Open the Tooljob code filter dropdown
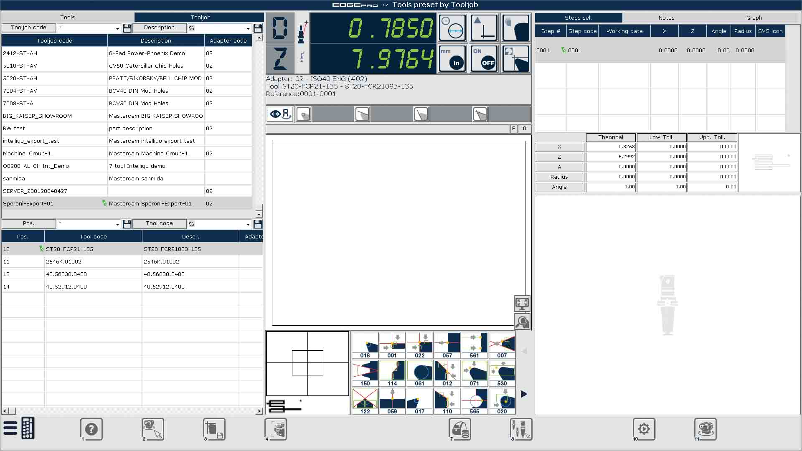802x451 pixels. (117, 28)
